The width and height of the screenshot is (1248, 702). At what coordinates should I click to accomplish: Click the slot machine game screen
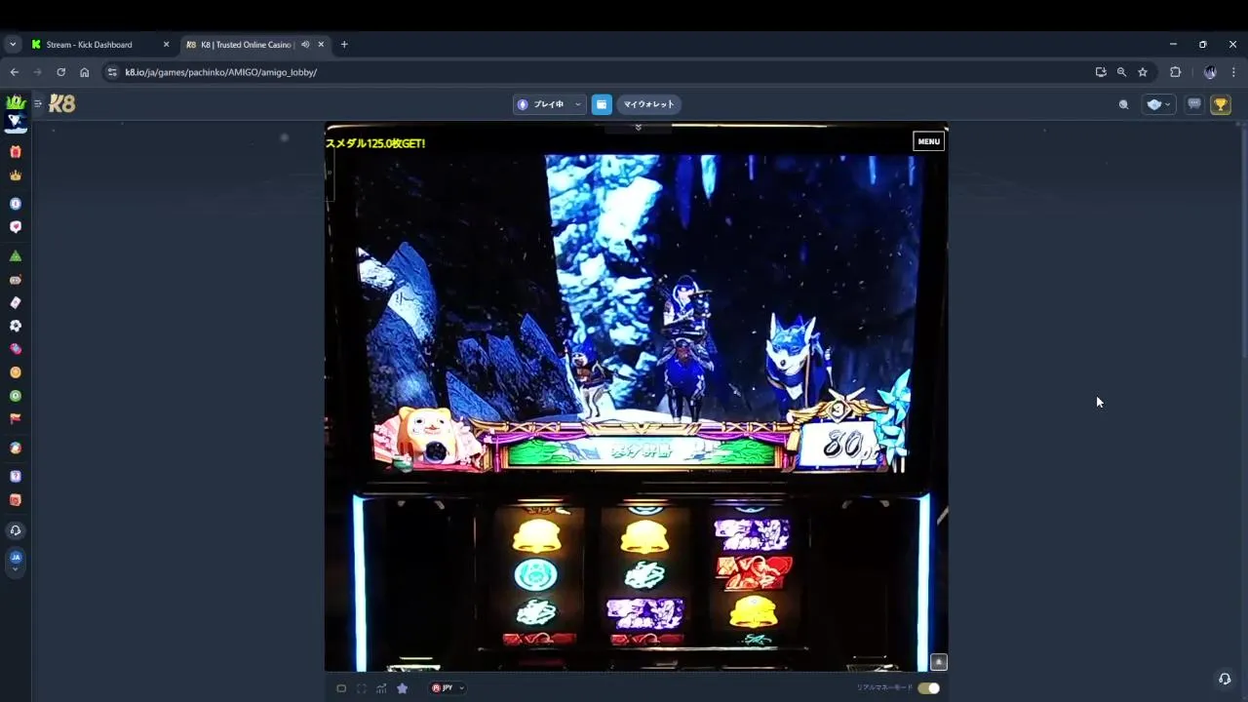636,398
